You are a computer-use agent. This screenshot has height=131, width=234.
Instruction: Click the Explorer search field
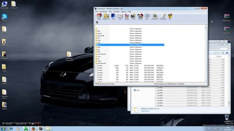tap(219, 48)
